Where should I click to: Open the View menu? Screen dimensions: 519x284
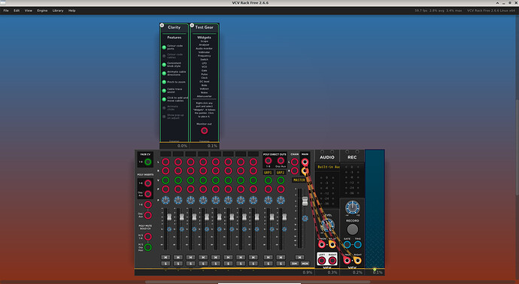[29, 11]
